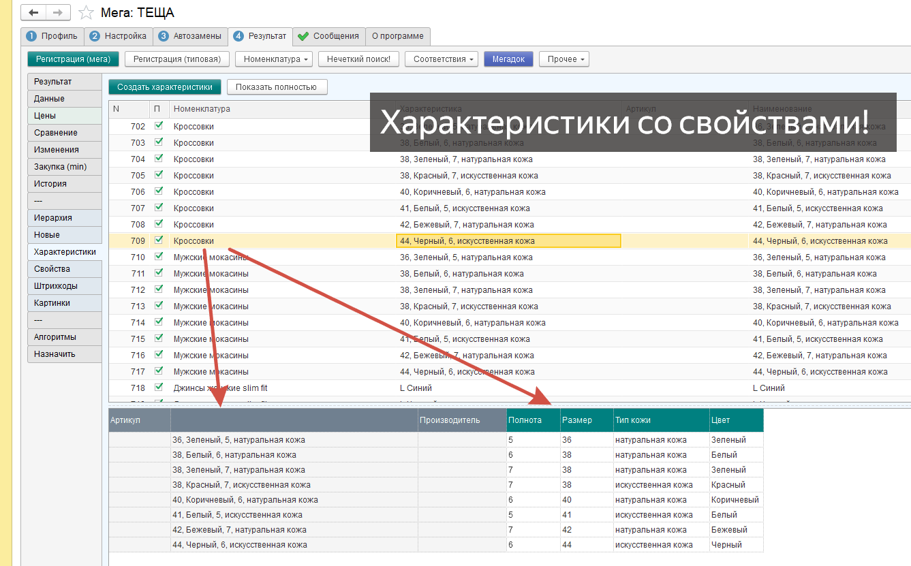The height and width of the screenshot is (566, 911).
Task: Go to the Сравнение section
Action: coord(65,133)
